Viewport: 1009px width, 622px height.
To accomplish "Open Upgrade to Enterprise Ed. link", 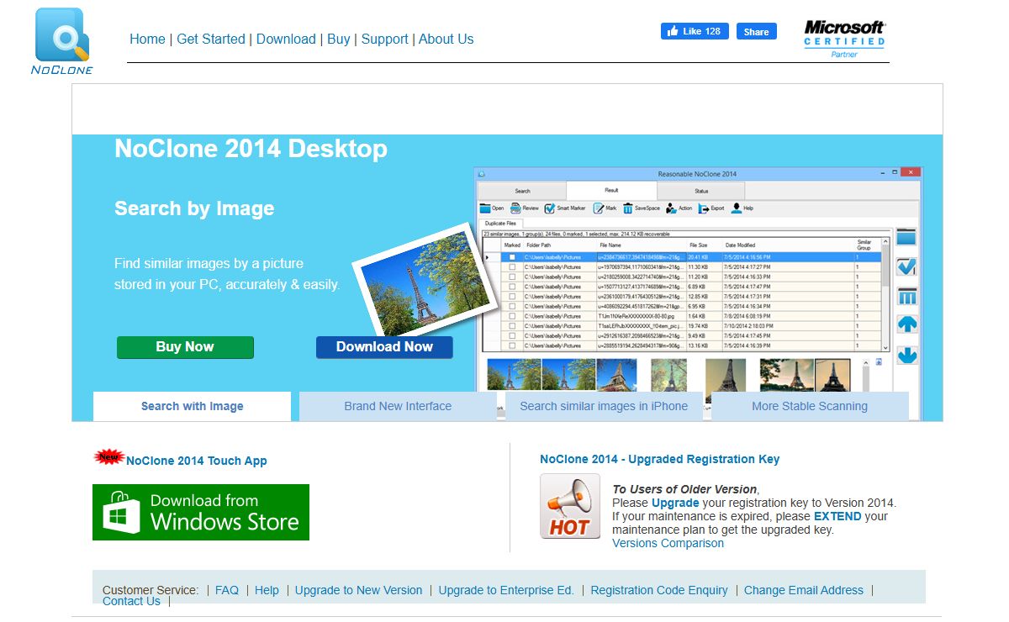I will (506, 590).
